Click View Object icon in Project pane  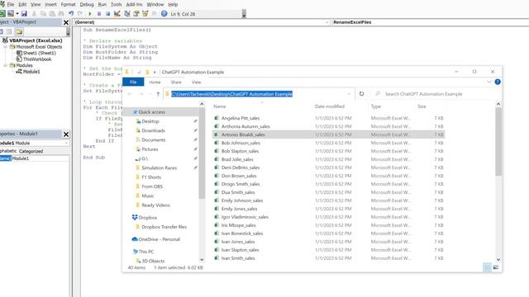(9, 31)
